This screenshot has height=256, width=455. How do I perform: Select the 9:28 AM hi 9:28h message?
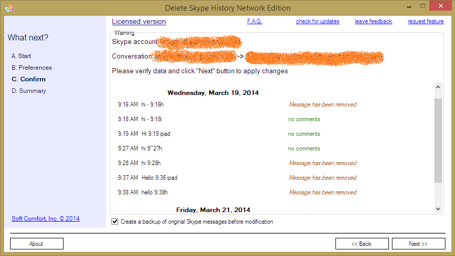[x=139, y=163]
